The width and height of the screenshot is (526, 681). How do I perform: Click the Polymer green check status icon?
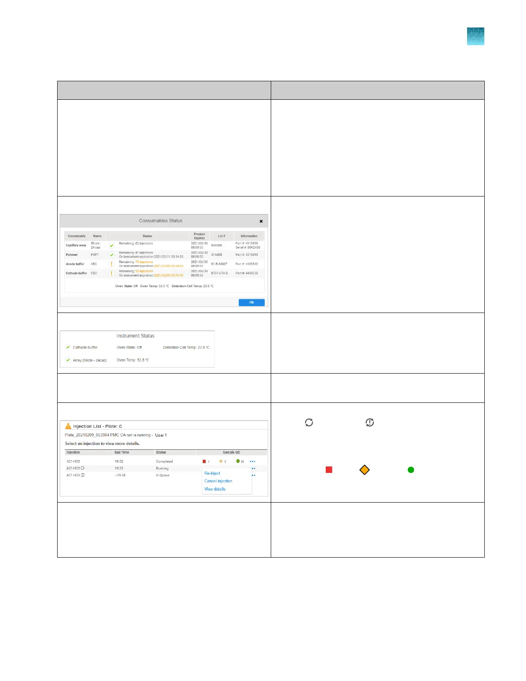tap(112, 255)
